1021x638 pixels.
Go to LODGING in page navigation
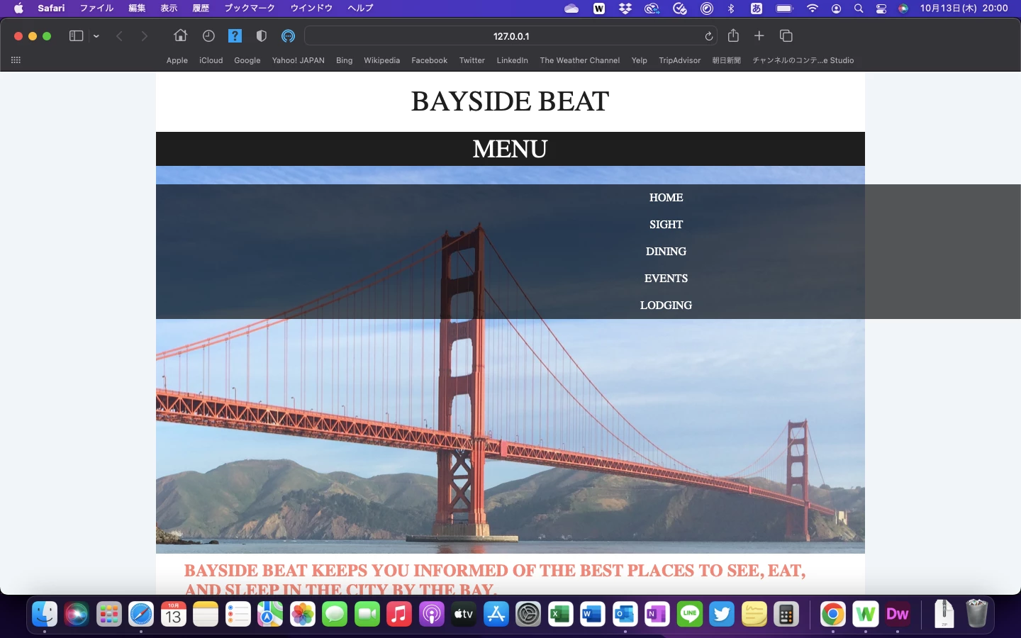coord(666,306)
